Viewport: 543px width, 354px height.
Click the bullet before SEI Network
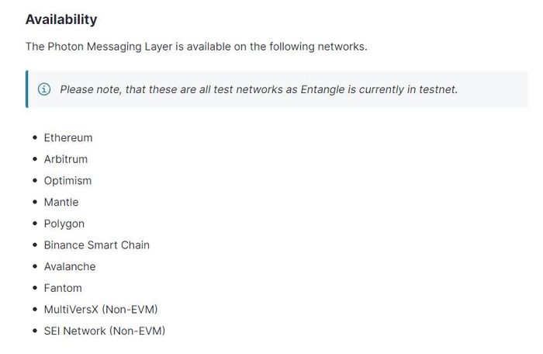(35, 331)
